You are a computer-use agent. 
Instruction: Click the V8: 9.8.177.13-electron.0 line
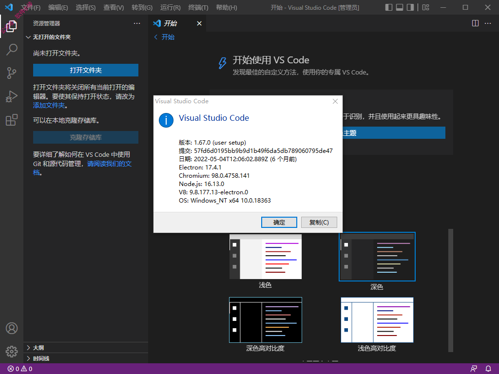(x=213, y=192)
